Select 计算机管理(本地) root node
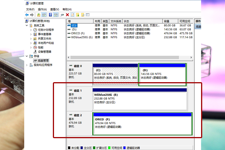Viewport: 225px width, 150px height. coord(40,21)
